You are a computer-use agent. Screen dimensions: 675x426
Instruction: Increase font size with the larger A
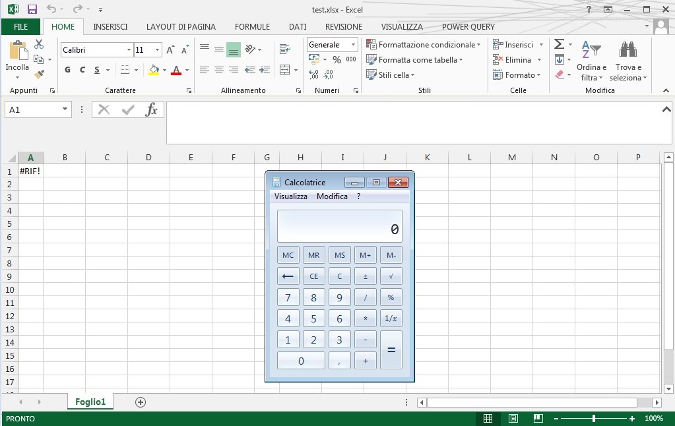pyautogui.click(x=170, y=50)
